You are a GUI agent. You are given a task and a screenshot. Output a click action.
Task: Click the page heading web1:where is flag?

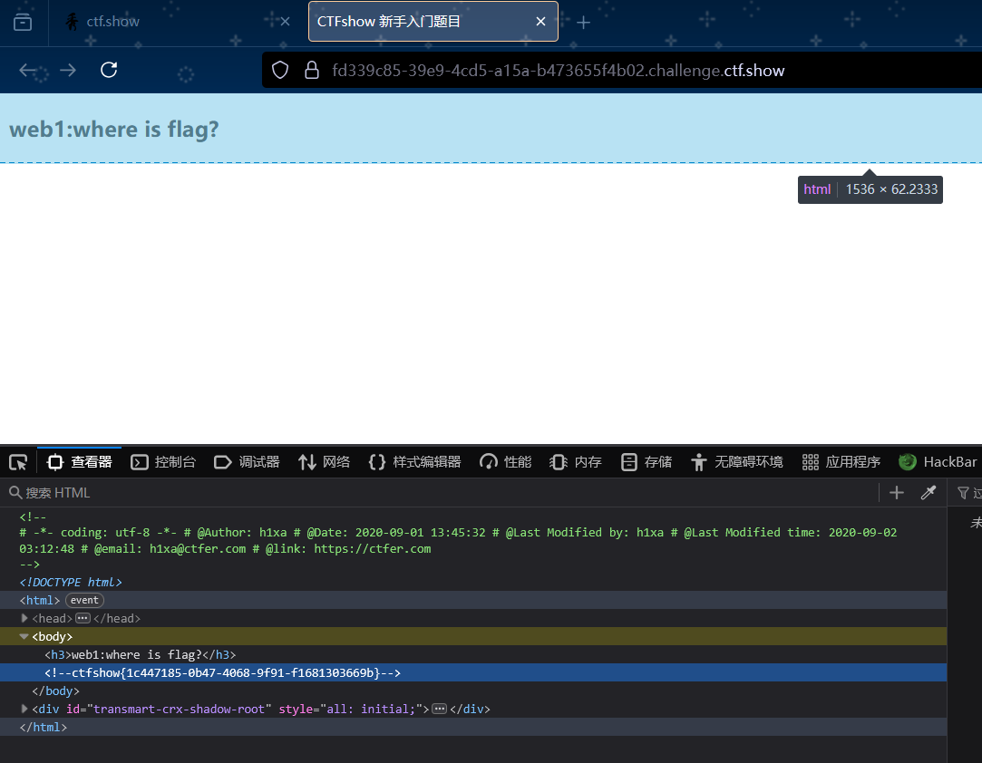pyautogui.click(x=114, y=130)
